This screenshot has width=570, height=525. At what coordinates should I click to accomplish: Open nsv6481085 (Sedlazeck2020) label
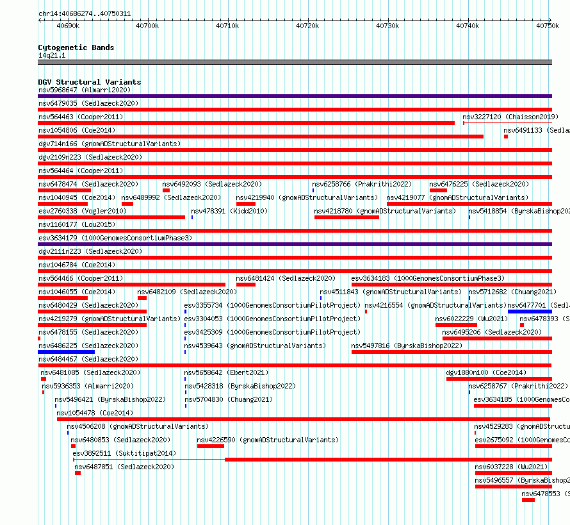tap(90, 372)
